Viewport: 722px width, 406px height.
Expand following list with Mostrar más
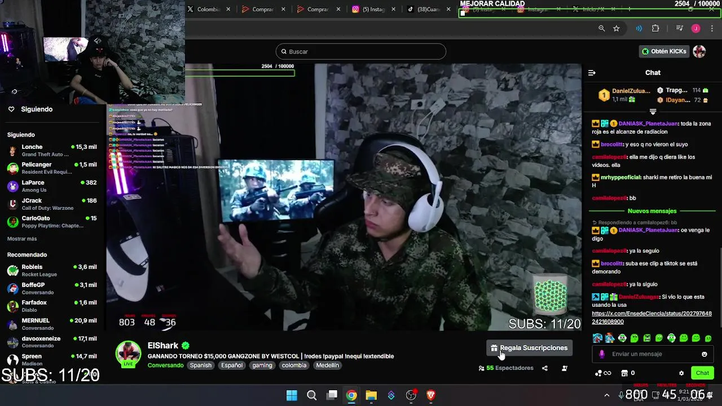pos(22,239)
